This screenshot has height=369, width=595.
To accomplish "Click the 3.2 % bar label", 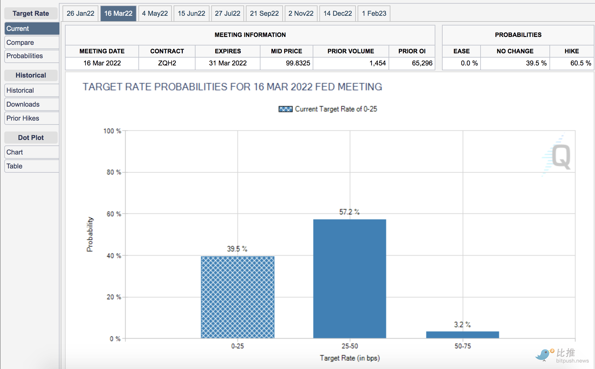I will (462, 325).
